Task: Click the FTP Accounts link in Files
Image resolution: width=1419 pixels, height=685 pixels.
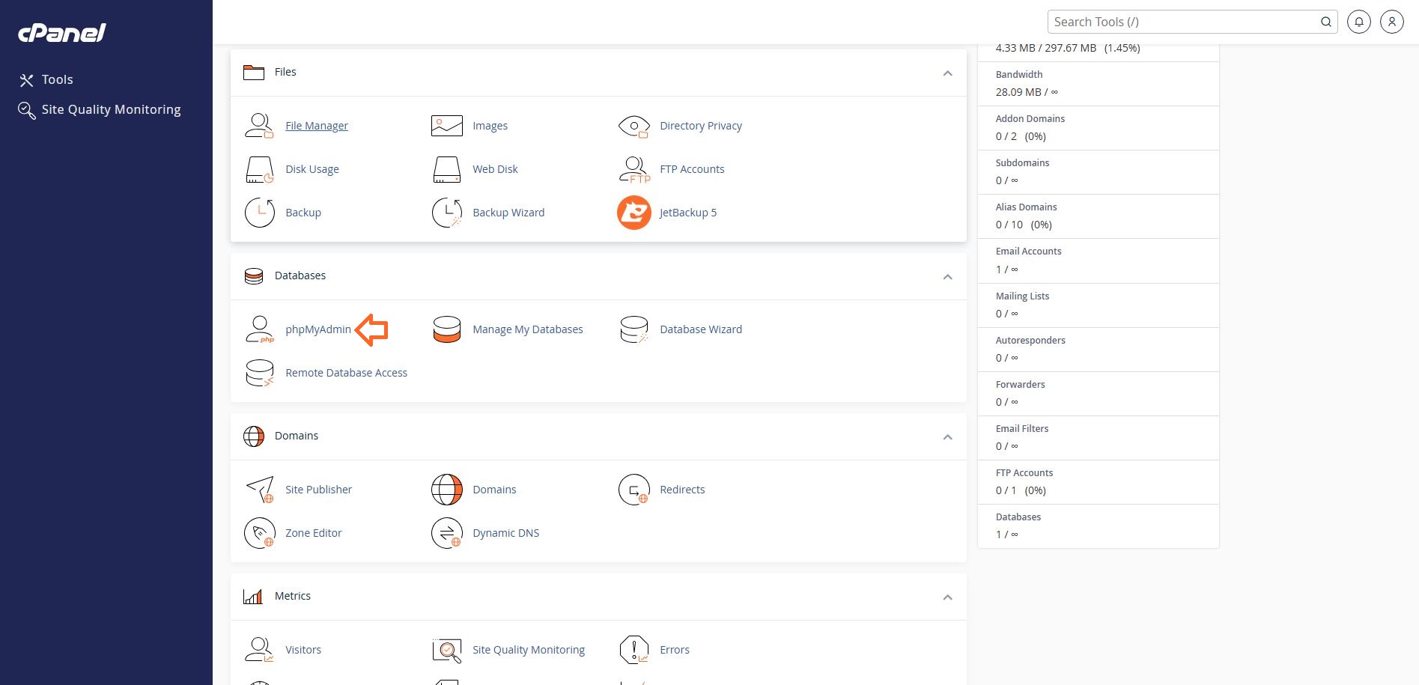Action: click(692, 169)
